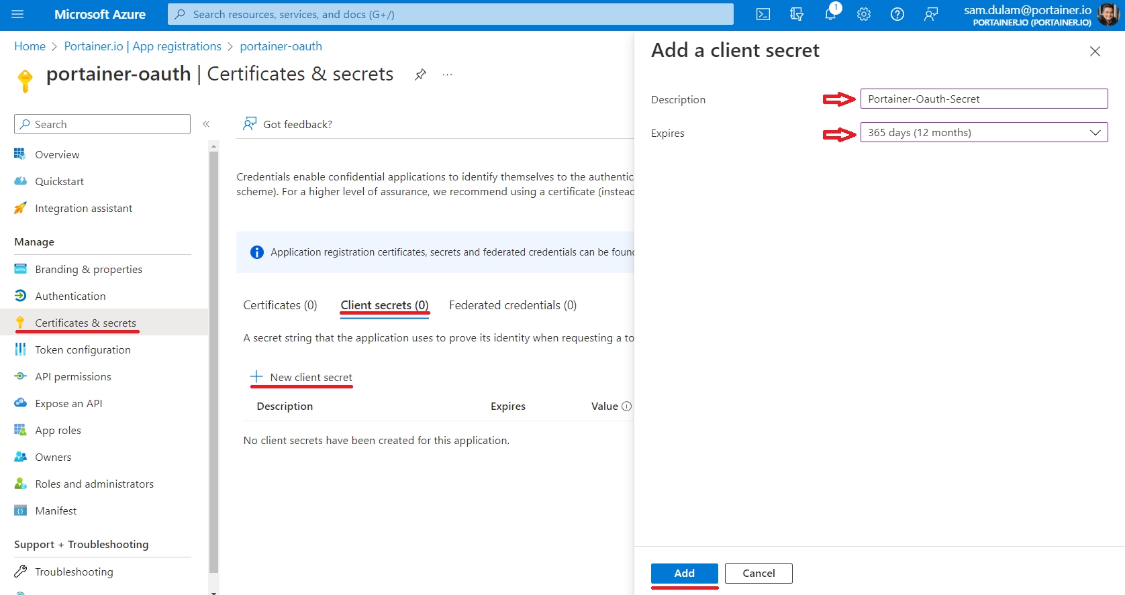
Task: Switch to the Certificates (0) tab
Action: coord(280,305)
